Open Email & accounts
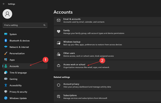The height and width of the screenshot is (103, 161). pos(107,21)
